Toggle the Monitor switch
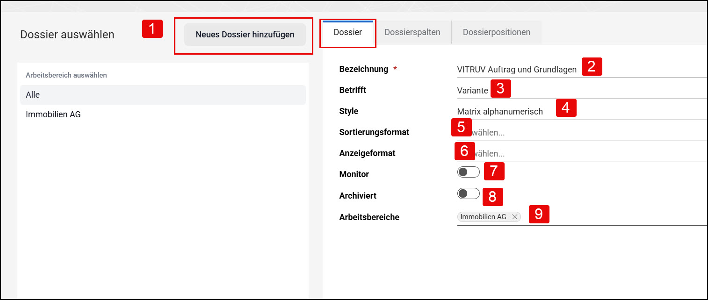The image size is (708, 300). (x=469, y=172)
